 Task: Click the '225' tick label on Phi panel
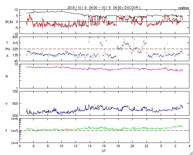16,49
